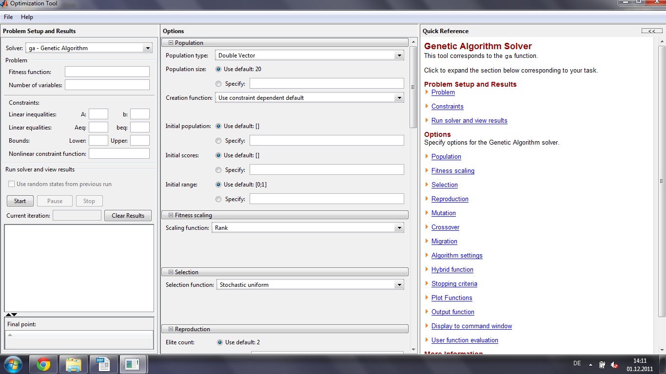Select Specify radio for Initial range

(x=218, y=199)
